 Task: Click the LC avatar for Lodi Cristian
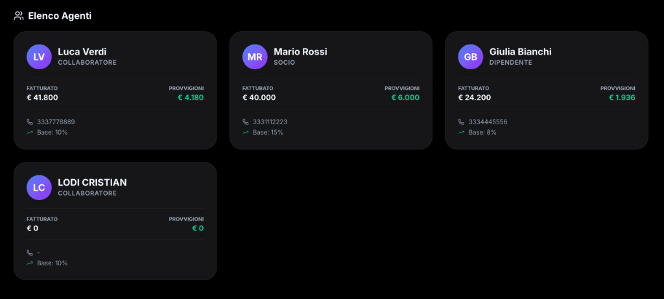(39, 187)
